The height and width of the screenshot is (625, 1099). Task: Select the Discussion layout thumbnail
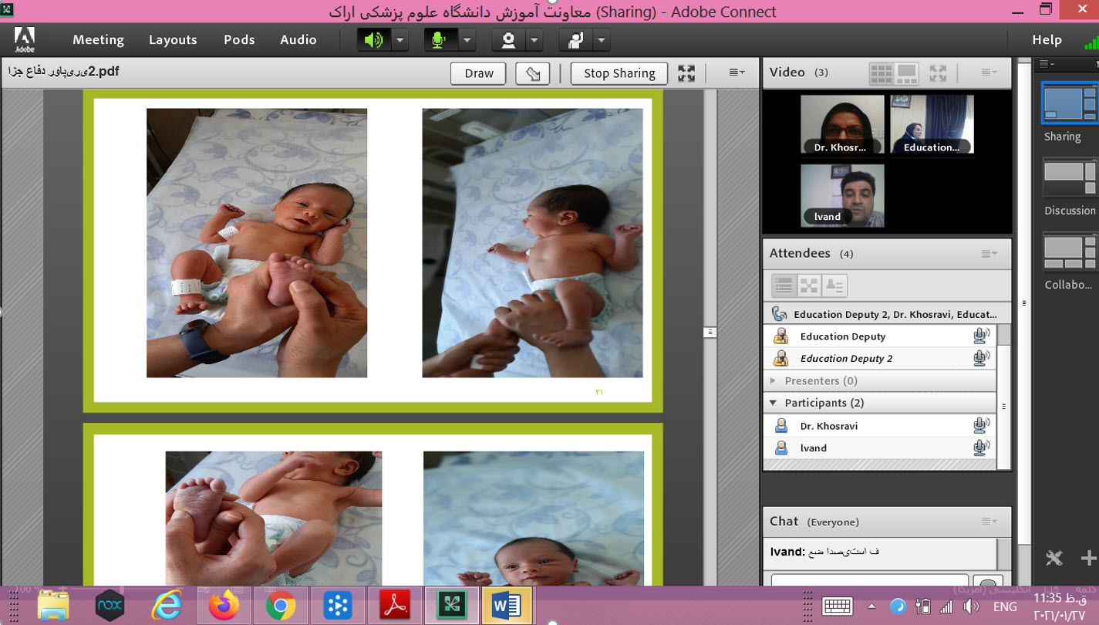(1069, 179)
